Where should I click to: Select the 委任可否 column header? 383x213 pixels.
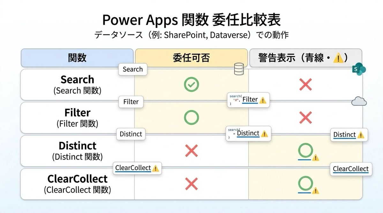coord(191,58)
